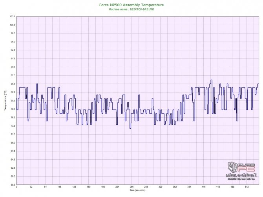263x197 pixels.
Task: Select the 100.8 temperature axis label
Action: pyautogui.click(x=13, y=25)
